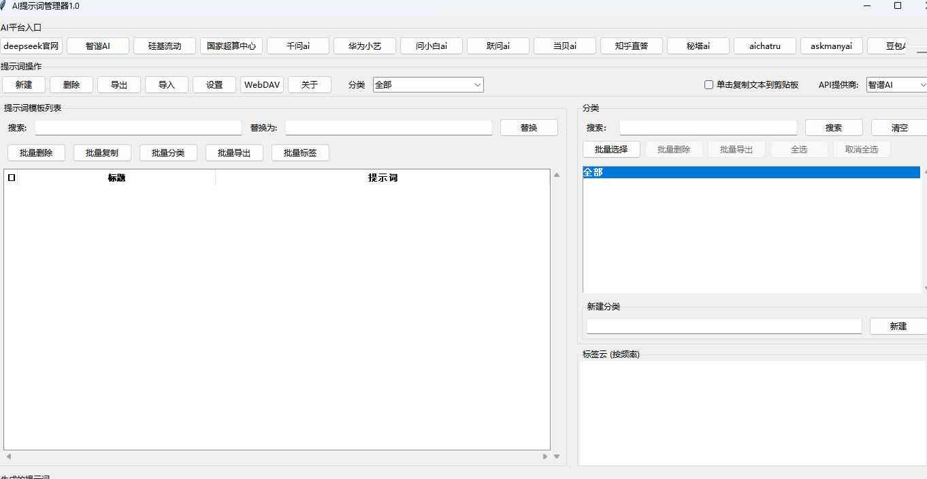The width and height of the screenshot is (927, 479).
Task: Click prompt list scrollbar up arrow
Action: (557, 175)
